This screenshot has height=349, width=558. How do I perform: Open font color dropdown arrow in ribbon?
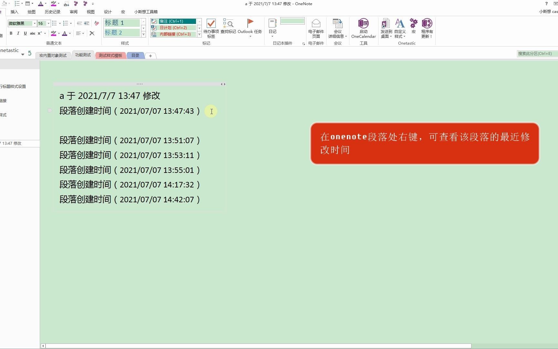[70, 33]
